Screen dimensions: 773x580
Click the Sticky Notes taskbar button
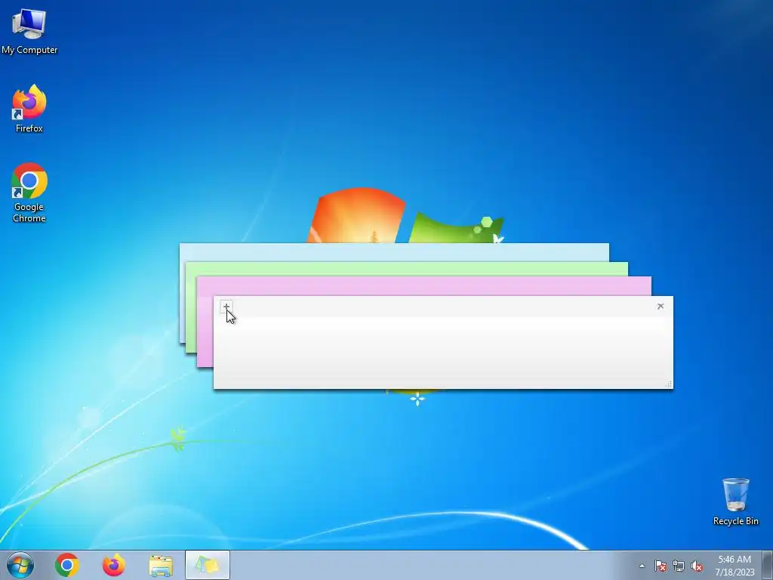(208, 565)
